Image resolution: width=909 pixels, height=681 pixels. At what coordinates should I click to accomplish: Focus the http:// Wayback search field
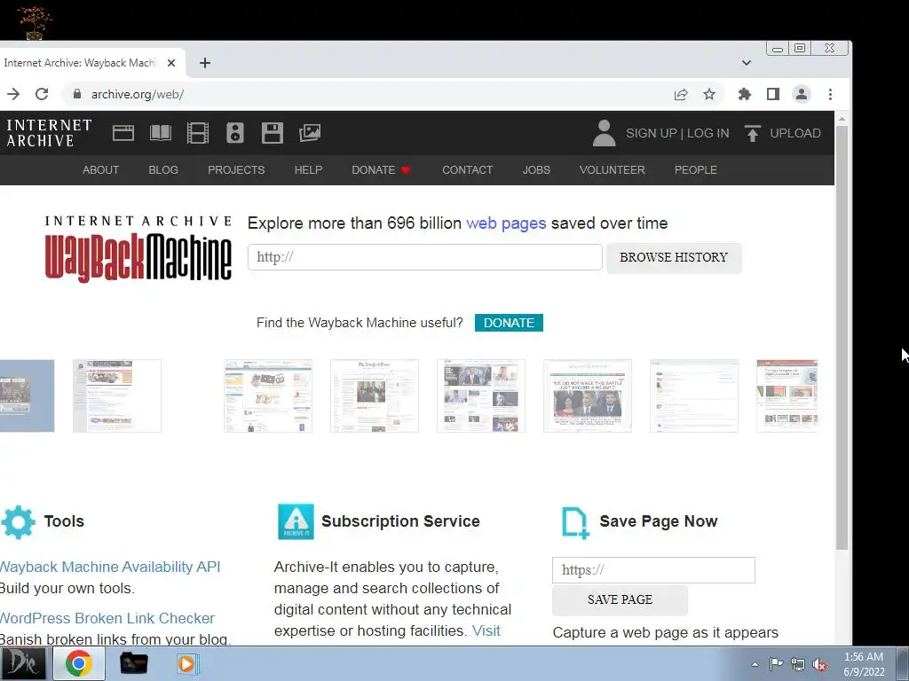click(425, 257)
